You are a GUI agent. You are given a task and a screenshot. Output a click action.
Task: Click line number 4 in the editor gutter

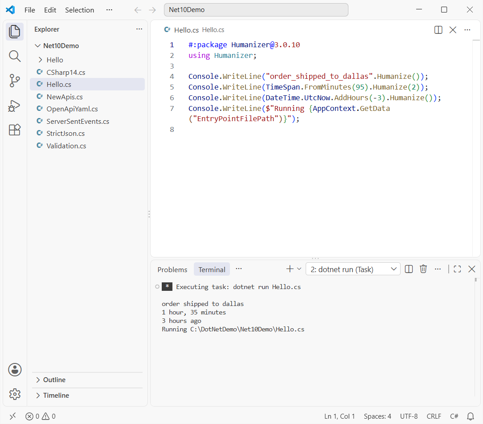click(x=172, y=76)
